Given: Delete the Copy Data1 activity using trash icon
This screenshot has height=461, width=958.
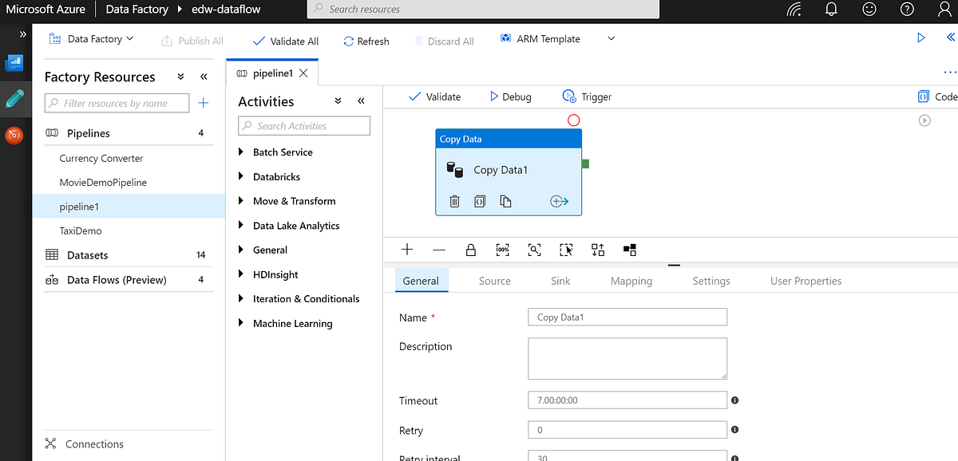Looking at the screenshot, I should tap(454, 201).
